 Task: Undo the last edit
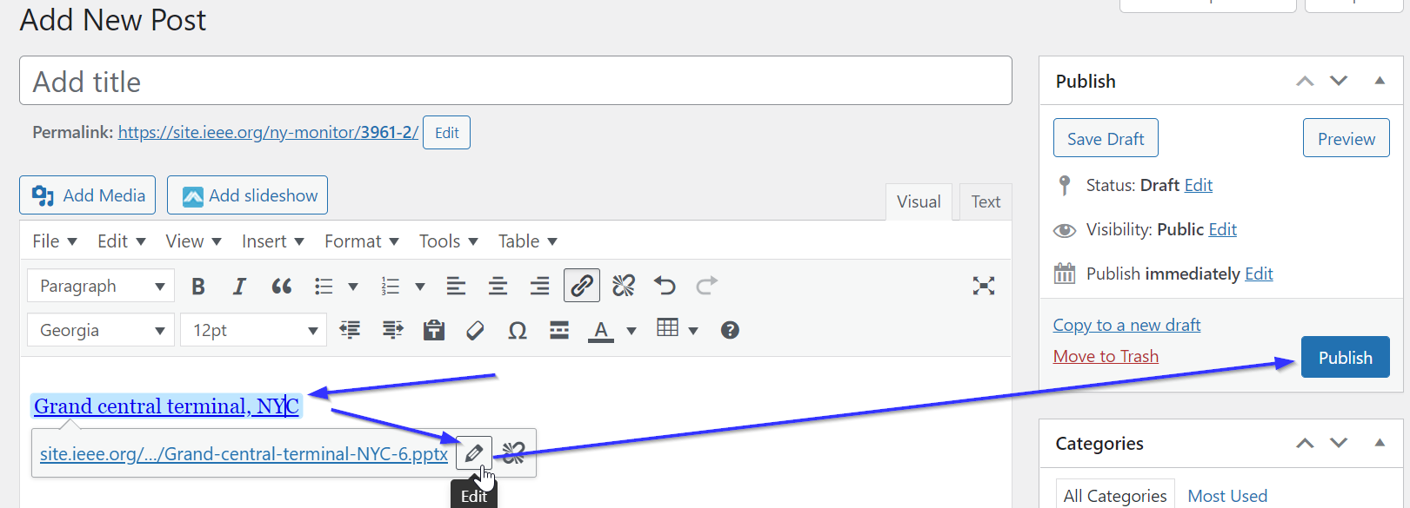[665, 286]
